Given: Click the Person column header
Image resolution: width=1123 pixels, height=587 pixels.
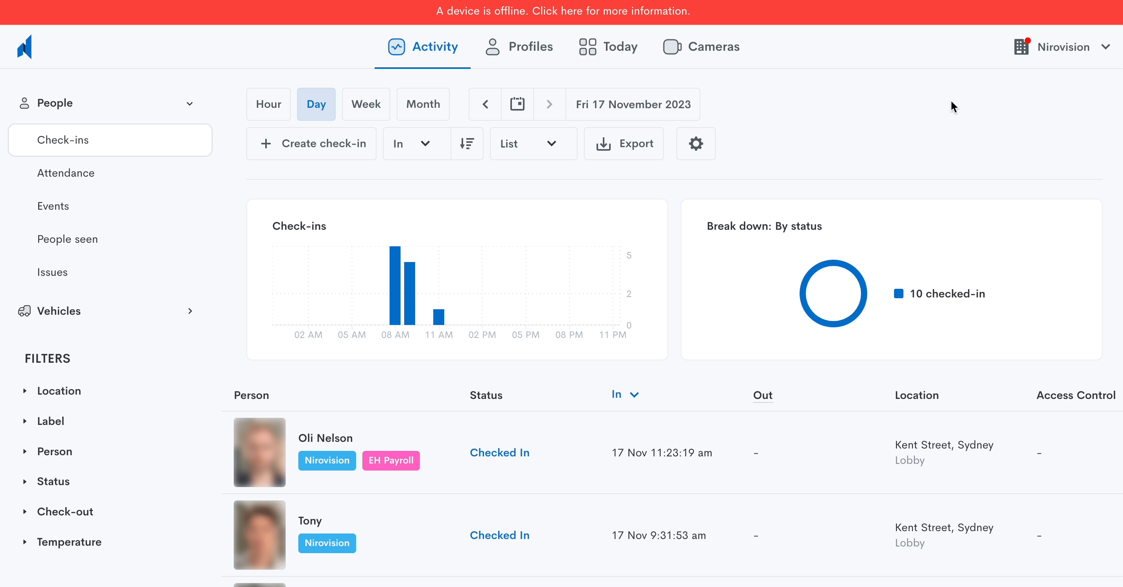Looking at the screenshot, I should (x=251, y=395).
